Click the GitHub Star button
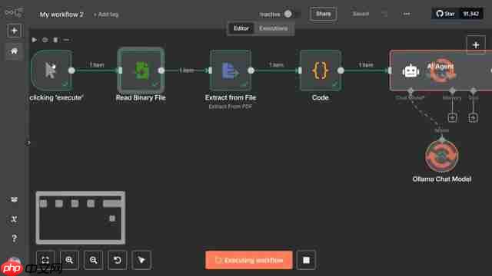 coord(445,14)
